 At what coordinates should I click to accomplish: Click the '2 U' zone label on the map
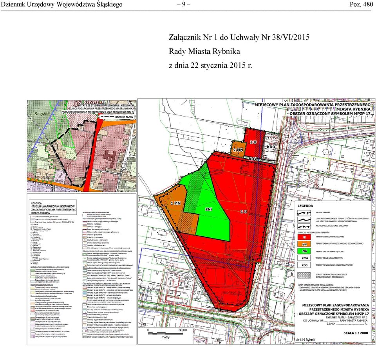pyautogui.click(x=253, y=142)
